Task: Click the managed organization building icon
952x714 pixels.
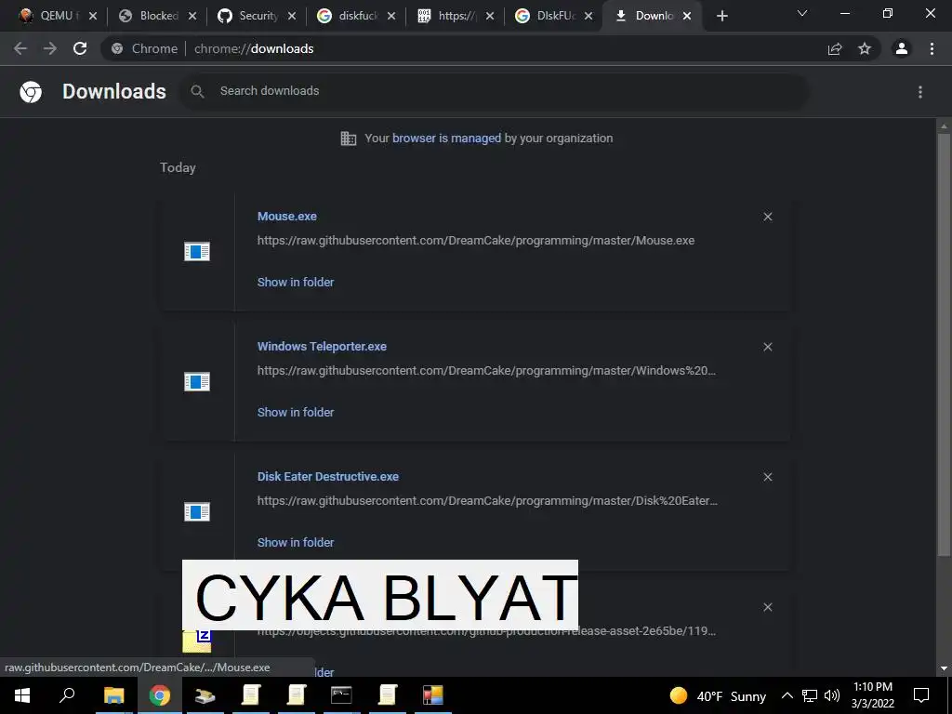Action: (349, 139)
